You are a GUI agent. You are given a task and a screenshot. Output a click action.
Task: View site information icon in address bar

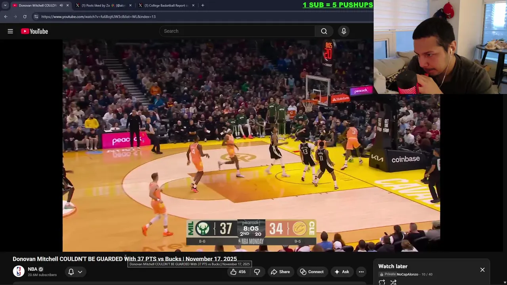tap(36, 17)
